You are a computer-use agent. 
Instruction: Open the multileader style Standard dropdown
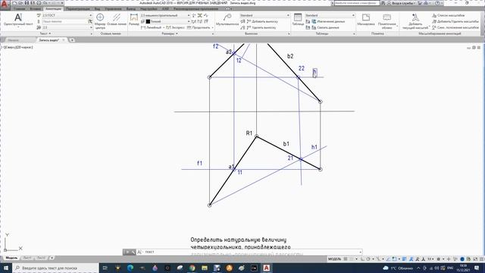point(264,15)
